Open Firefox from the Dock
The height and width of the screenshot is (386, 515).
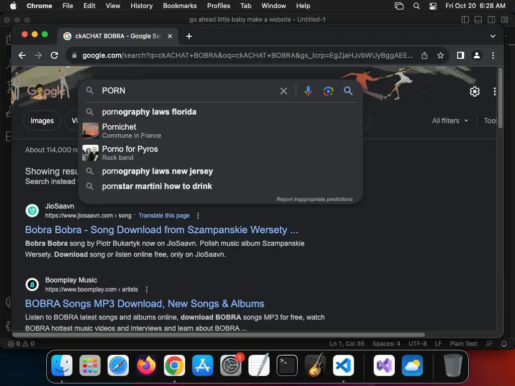tap(146, 365)
